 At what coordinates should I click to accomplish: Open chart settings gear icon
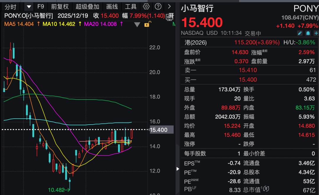[146, 6]
